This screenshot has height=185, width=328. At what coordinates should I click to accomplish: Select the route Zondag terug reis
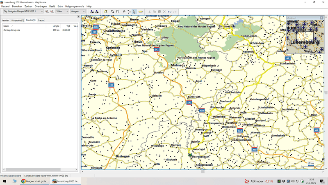(x=12, y=30)
